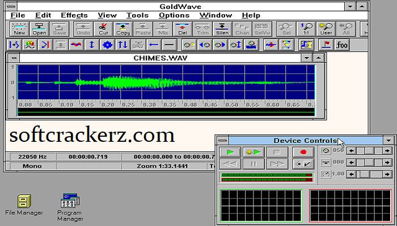Open the Help menu
The width and height of the screenshot is (397, 226).
pyautogui.click(x=251, y=15)
